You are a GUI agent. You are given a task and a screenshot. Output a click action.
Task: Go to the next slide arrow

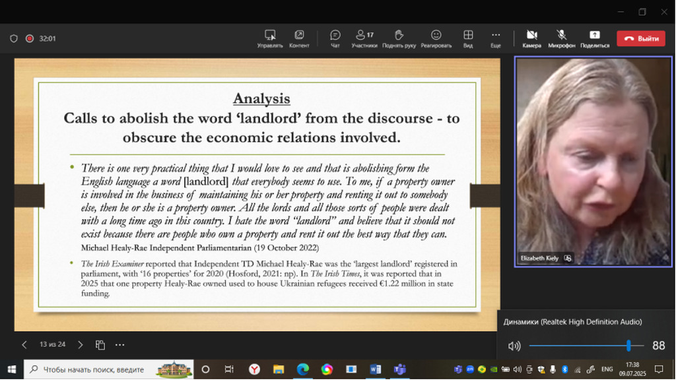coord(81,344)
